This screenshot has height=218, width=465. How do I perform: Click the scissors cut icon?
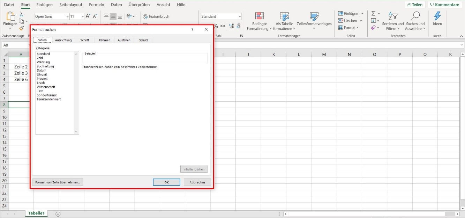[21, 14]
